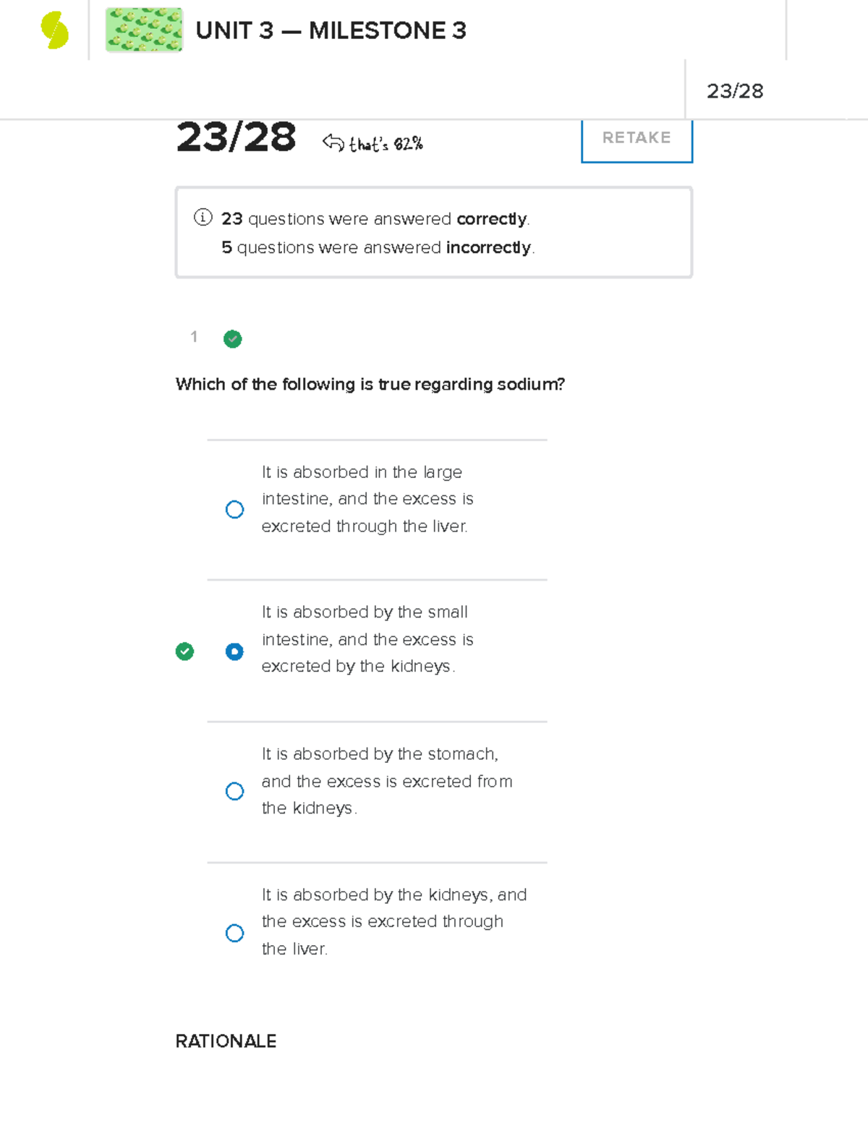The image size is (868, 1123).
Task: Click the retake arrow icon next to the percentage
Action: 332,142
